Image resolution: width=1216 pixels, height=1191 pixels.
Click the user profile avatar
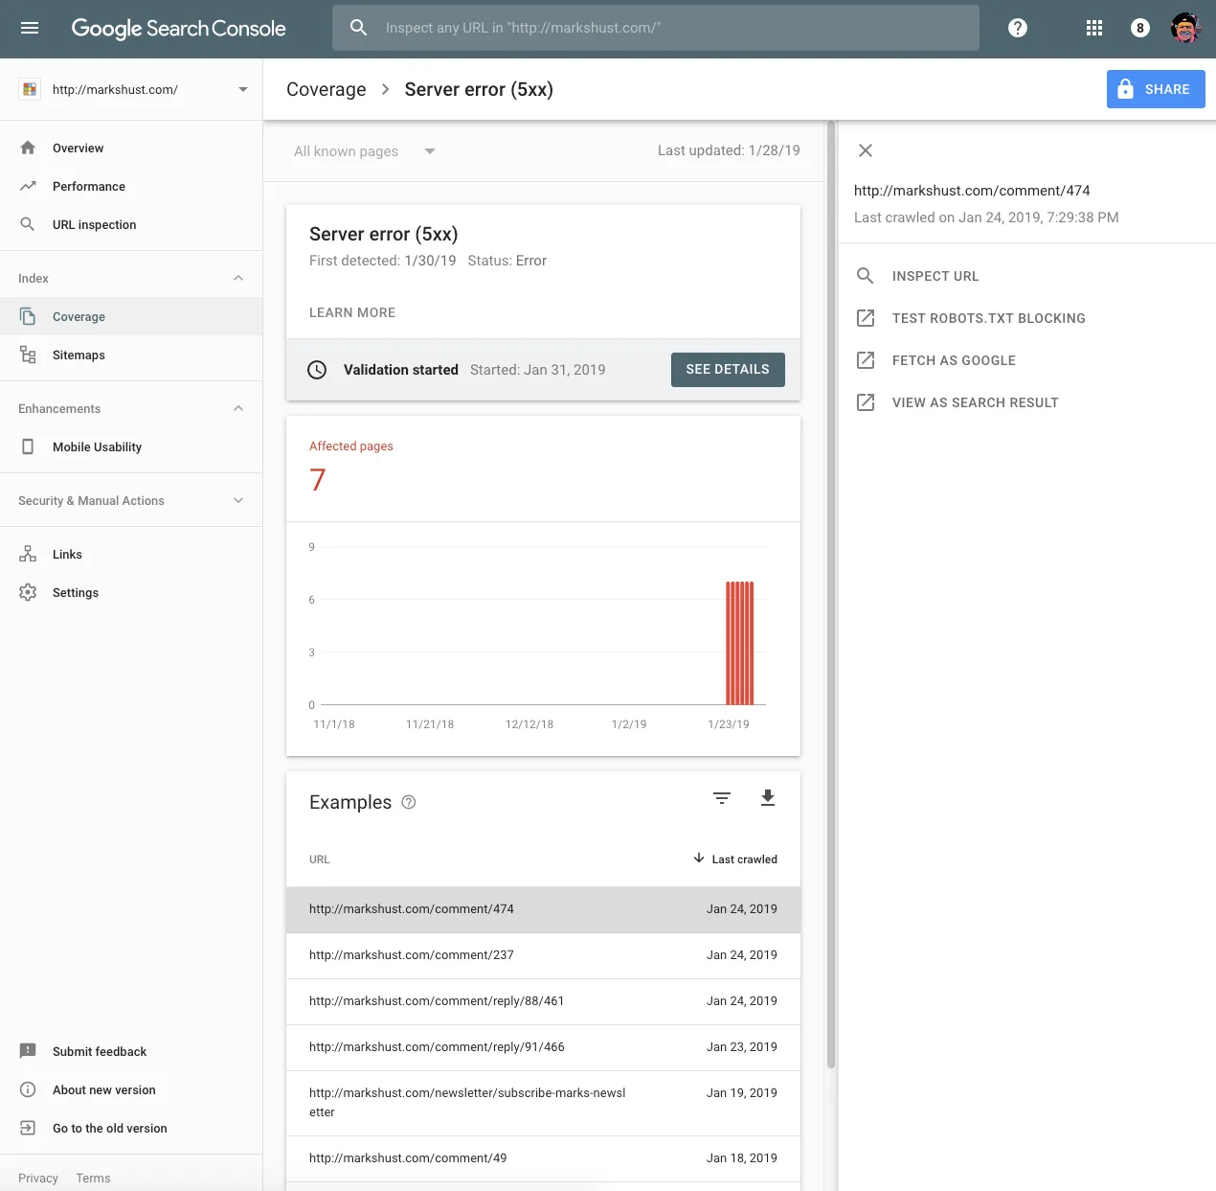coord(1185,28)
